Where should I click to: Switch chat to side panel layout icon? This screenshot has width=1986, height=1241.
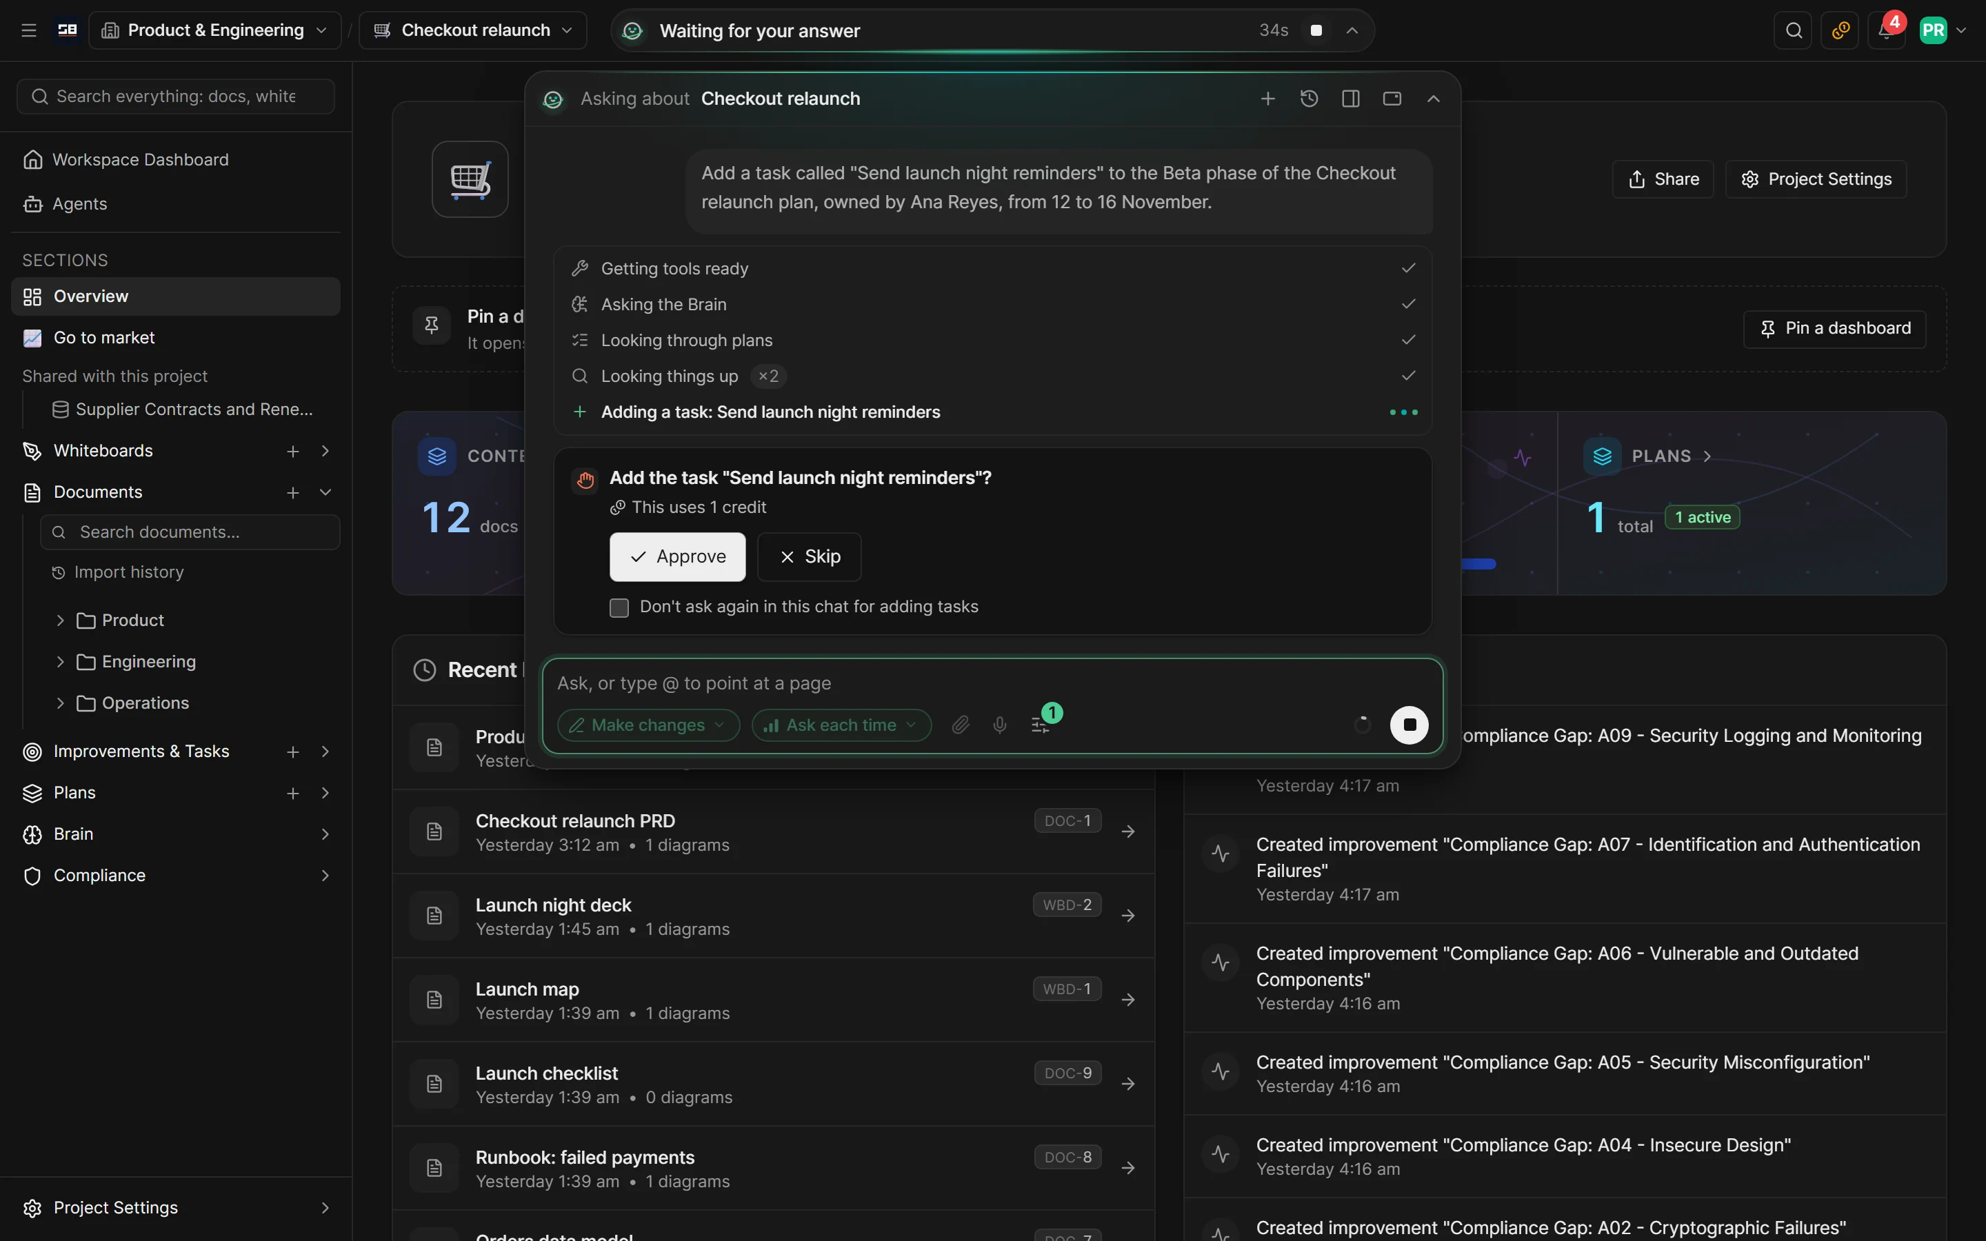[x=1351, y=99]
